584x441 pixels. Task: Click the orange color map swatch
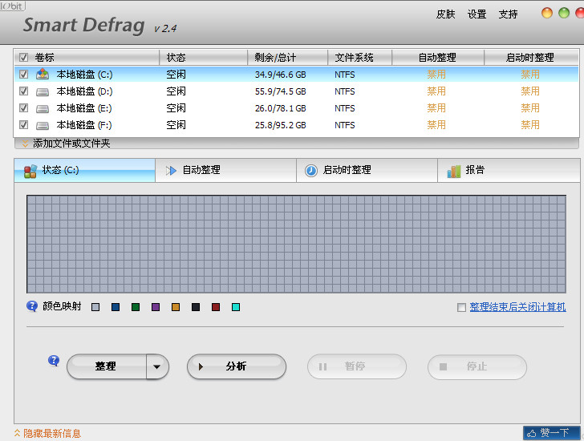pos(176,307)
